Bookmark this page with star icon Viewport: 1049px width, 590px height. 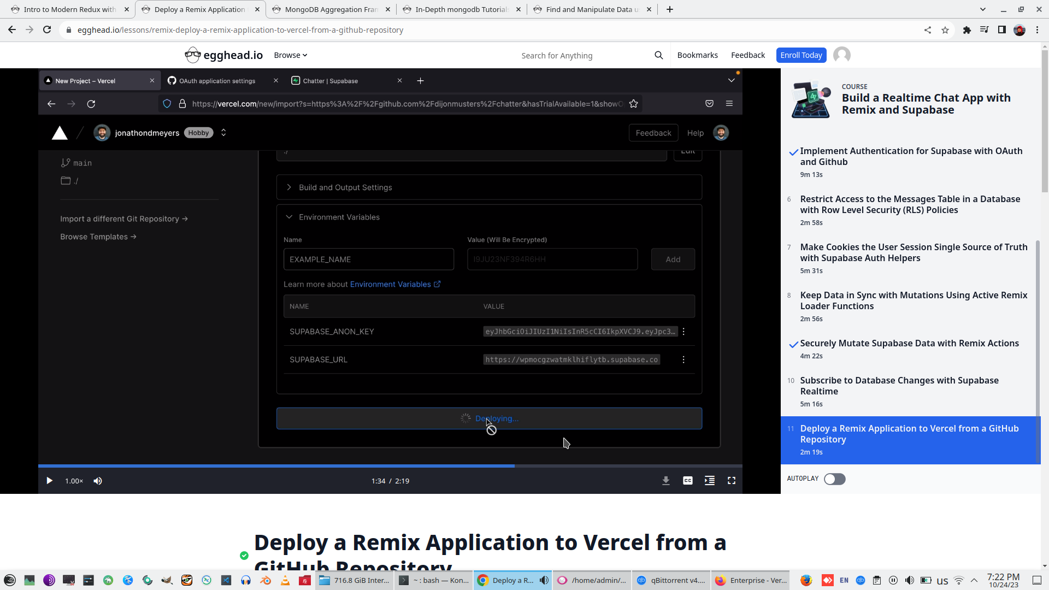(x=945, y=30)
